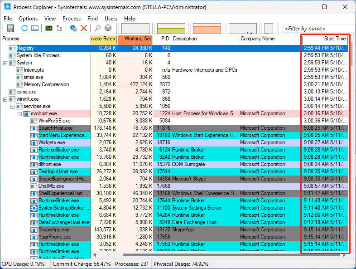Select the ShellExperienceHost process row
The width and height of the screenshot is (356, 269).
pyautogui.click(x=173, y=194)
